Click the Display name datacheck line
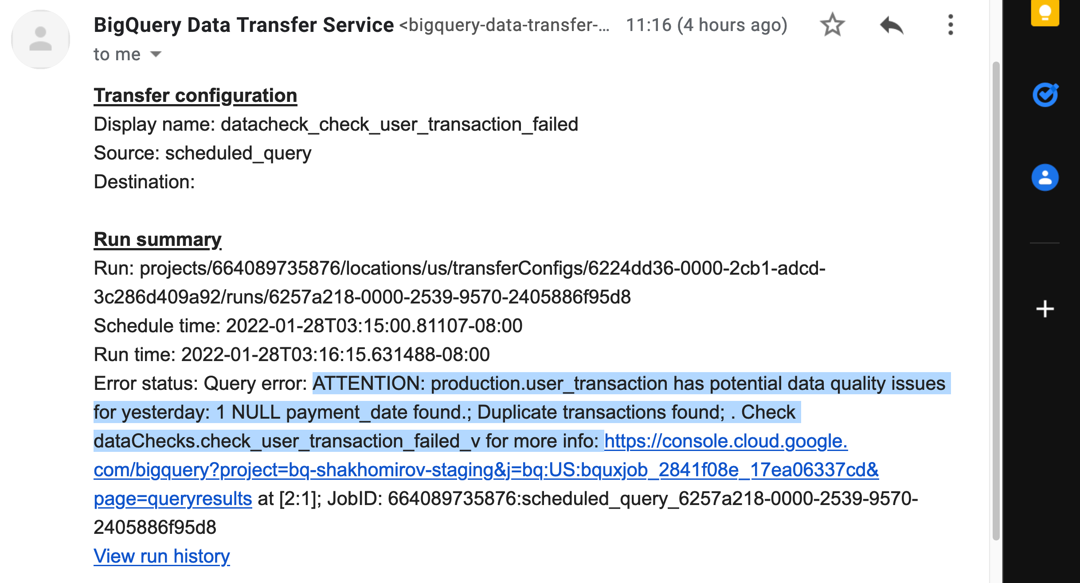The width and height of the screenshot is (1080, 583). [336, 124]
